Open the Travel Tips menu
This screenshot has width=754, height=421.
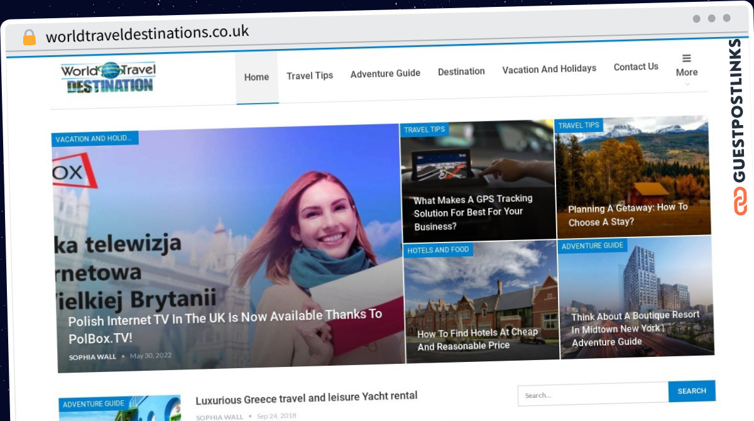(310, 75)
